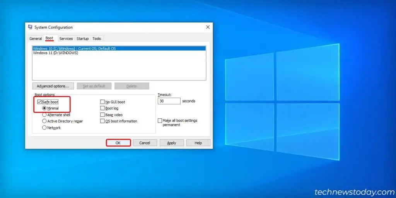Image resolution: width=396 pixels, height=198 pixels.
Task: Click the Apply button
Action: click(x=171, y=143)
